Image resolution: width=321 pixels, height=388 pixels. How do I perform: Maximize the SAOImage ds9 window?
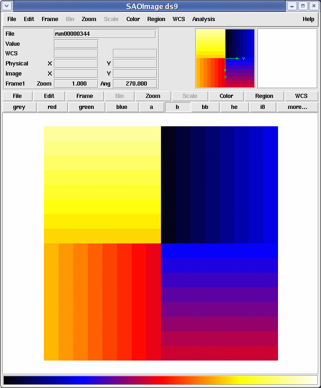(x=303, y=6)
